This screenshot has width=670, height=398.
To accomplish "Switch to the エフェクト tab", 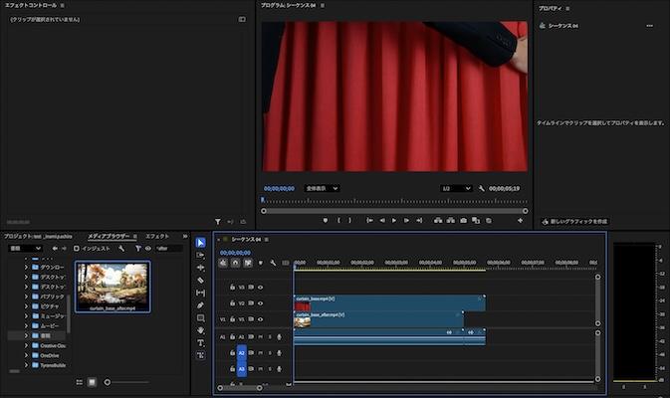I will pyautogui.click(x=157, y=236).
